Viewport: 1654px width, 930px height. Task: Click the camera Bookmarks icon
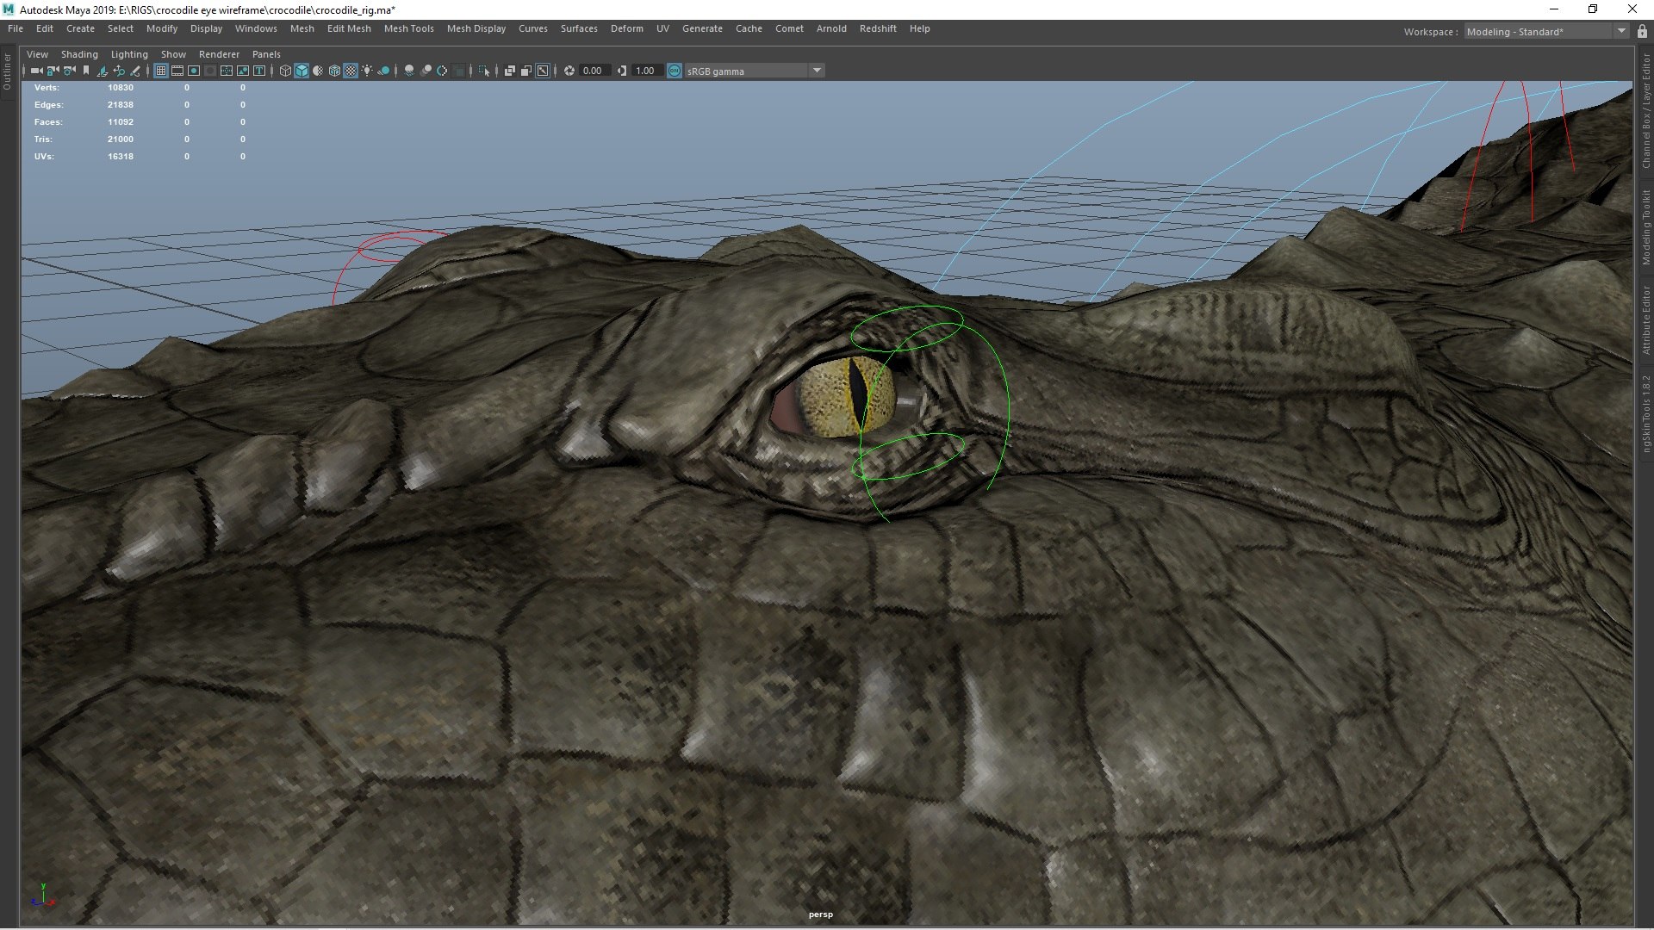[x=86, y=71]
